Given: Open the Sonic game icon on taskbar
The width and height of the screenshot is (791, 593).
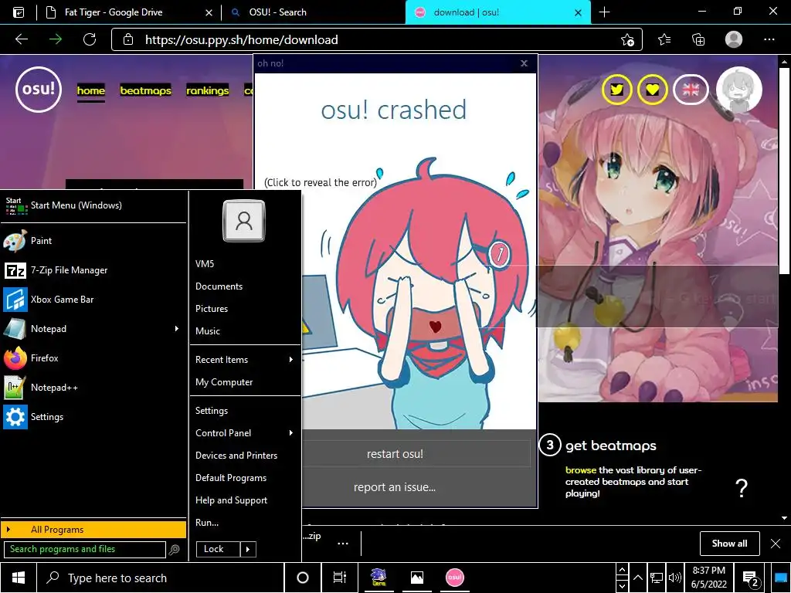Looking at the screenshot, I should coord(379,578).
